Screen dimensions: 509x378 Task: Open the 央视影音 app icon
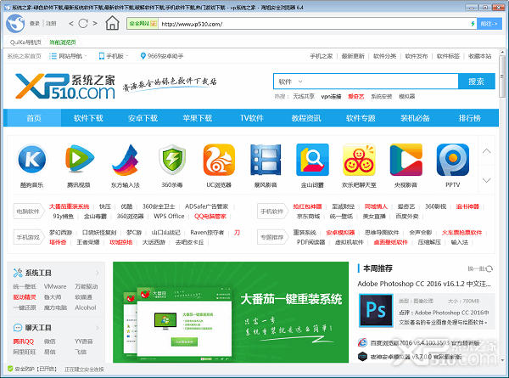coord(406,160)
